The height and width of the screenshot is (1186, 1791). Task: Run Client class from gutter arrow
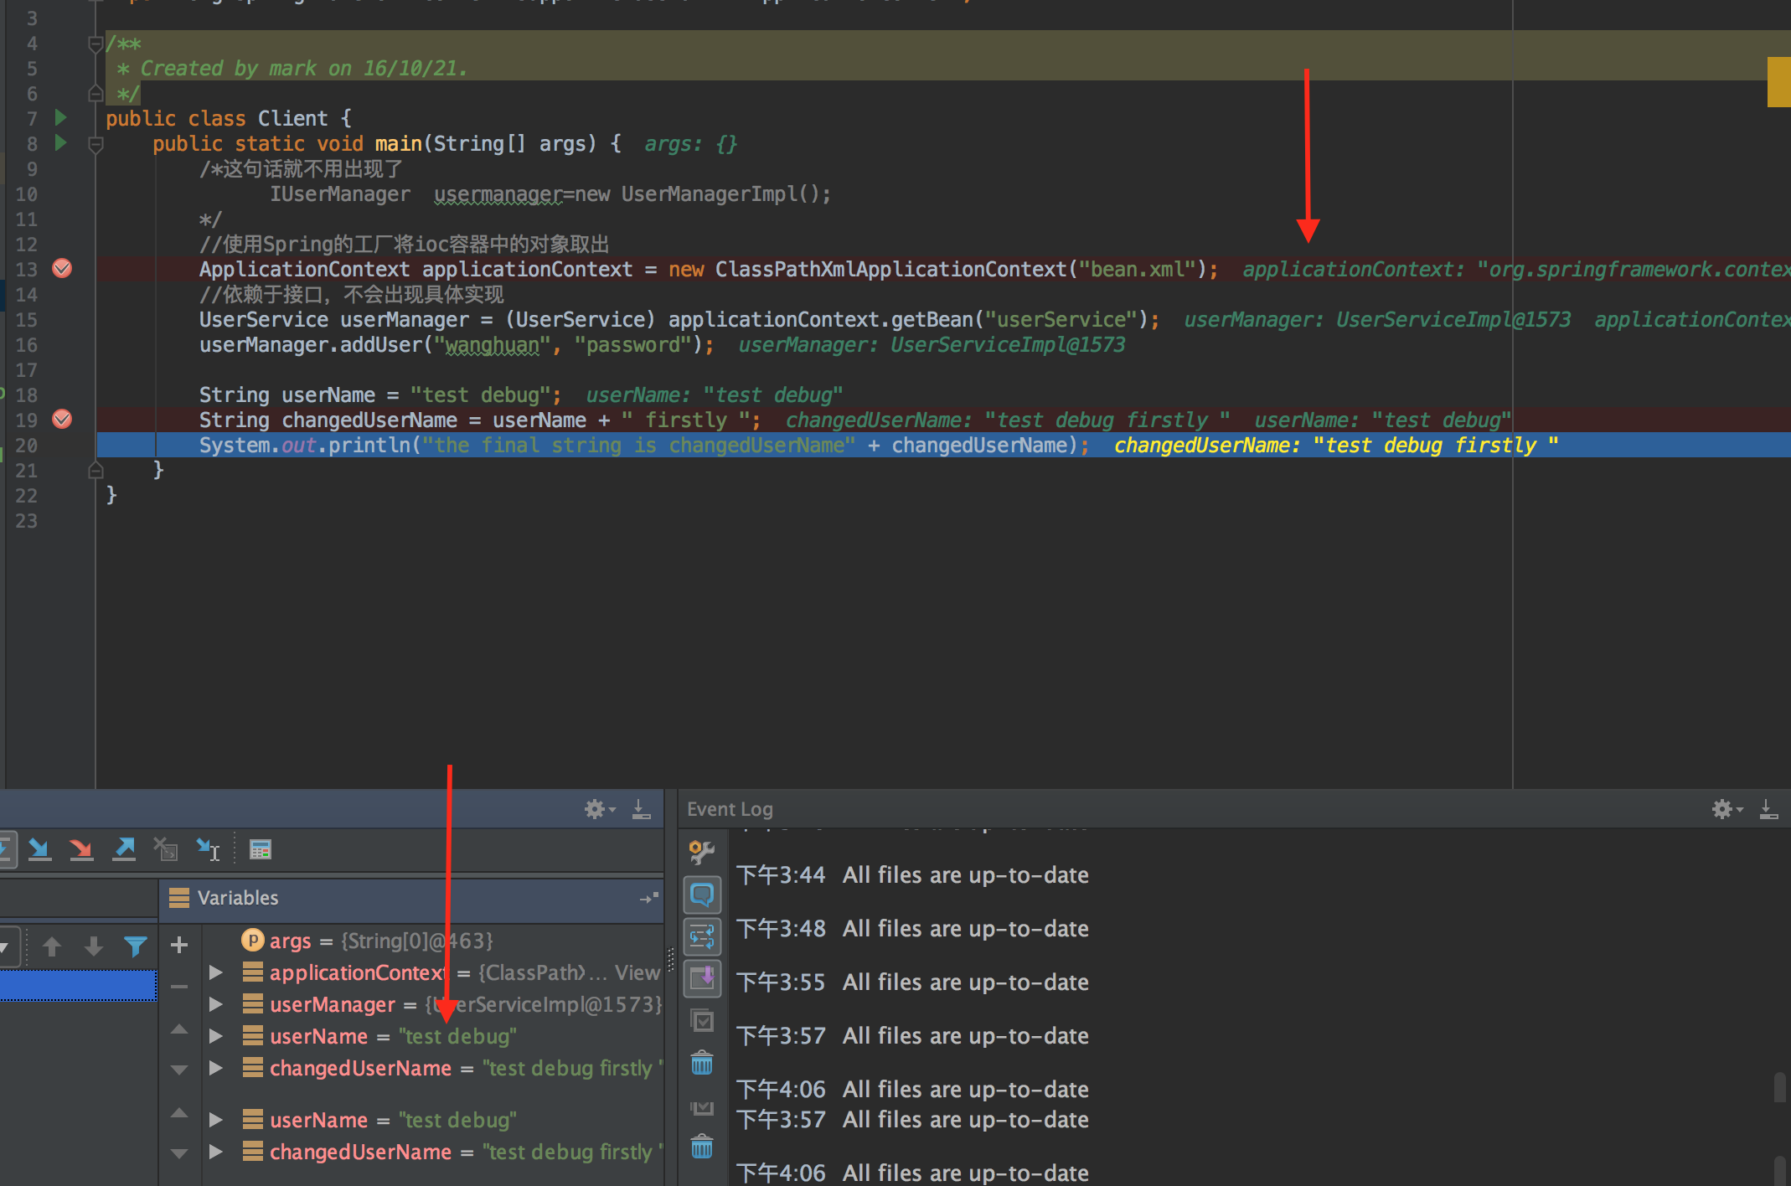60,117
